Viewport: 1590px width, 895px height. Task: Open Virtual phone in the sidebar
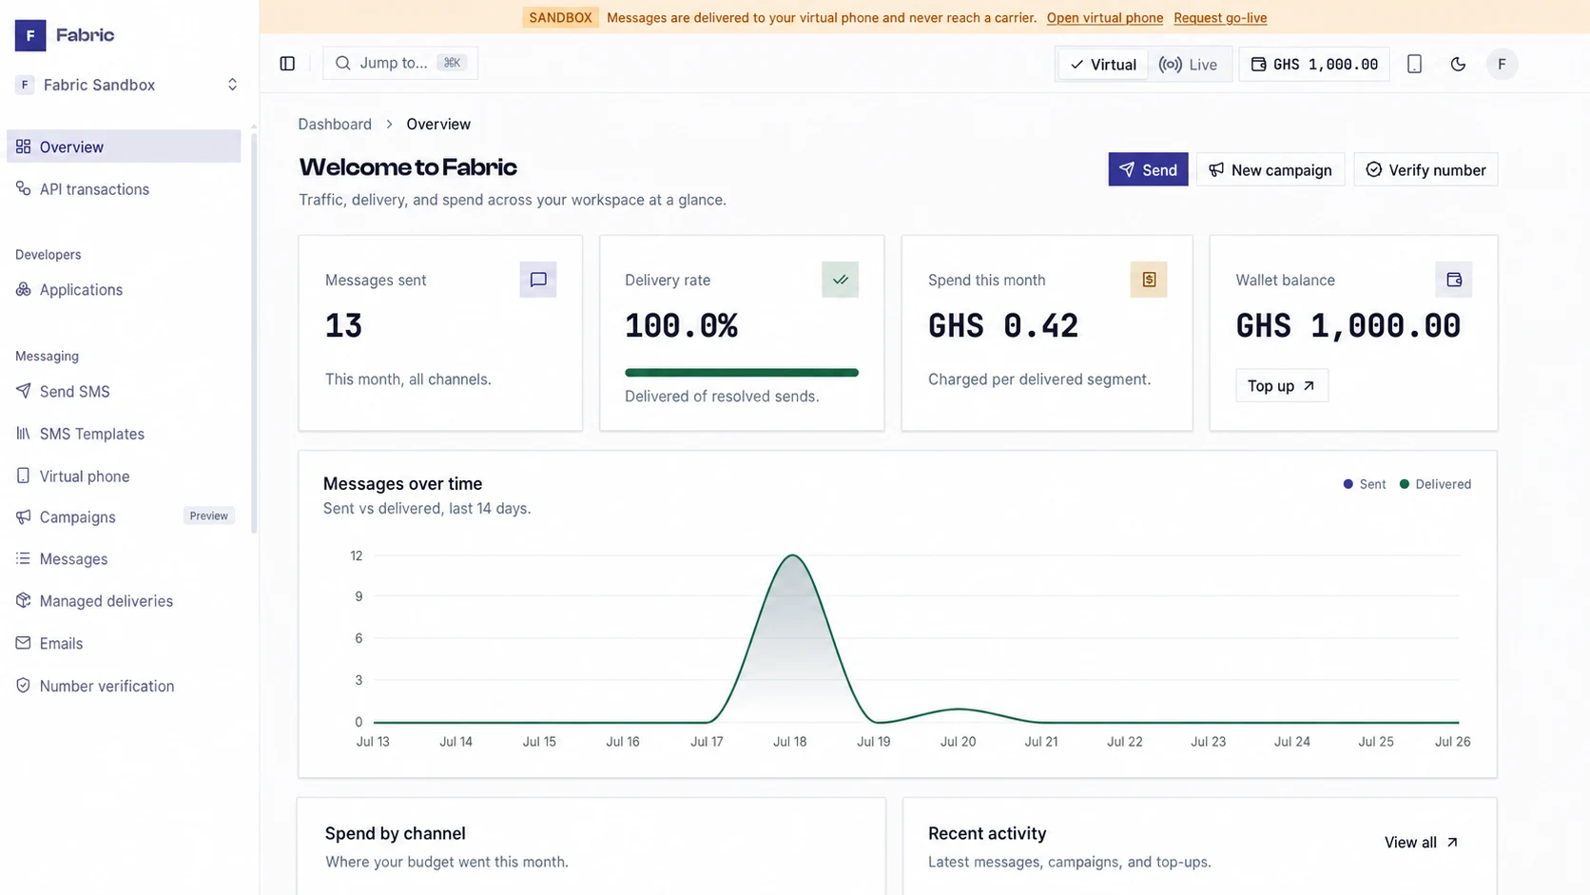(x=124, y=476)
